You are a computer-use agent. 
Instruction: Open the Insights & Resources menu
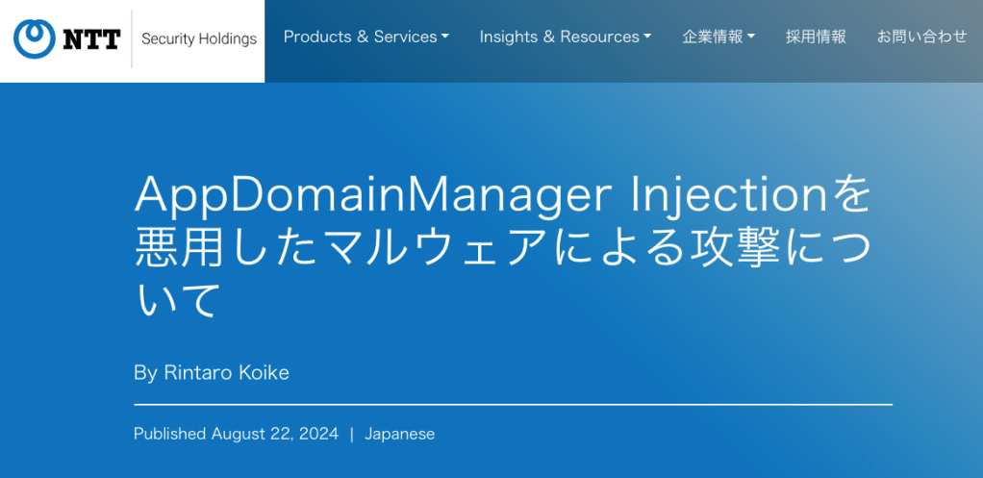559,37
